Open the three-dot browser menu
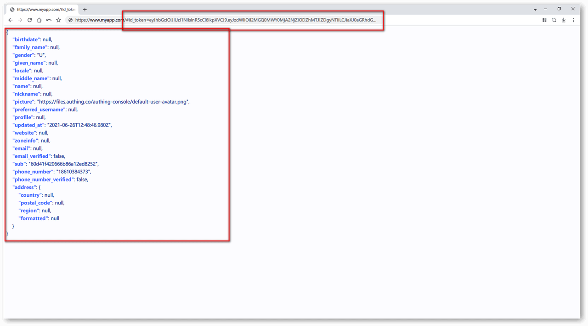Image resolution: width=588 pixels, height=326 pixels. pyautogui.click(x=573, y=20)
